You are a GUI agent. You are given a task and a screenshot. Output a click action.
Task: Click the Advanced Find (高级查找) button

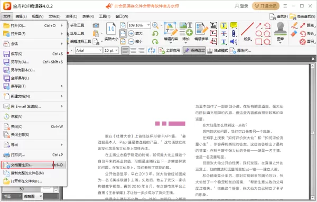coord(302,16)
